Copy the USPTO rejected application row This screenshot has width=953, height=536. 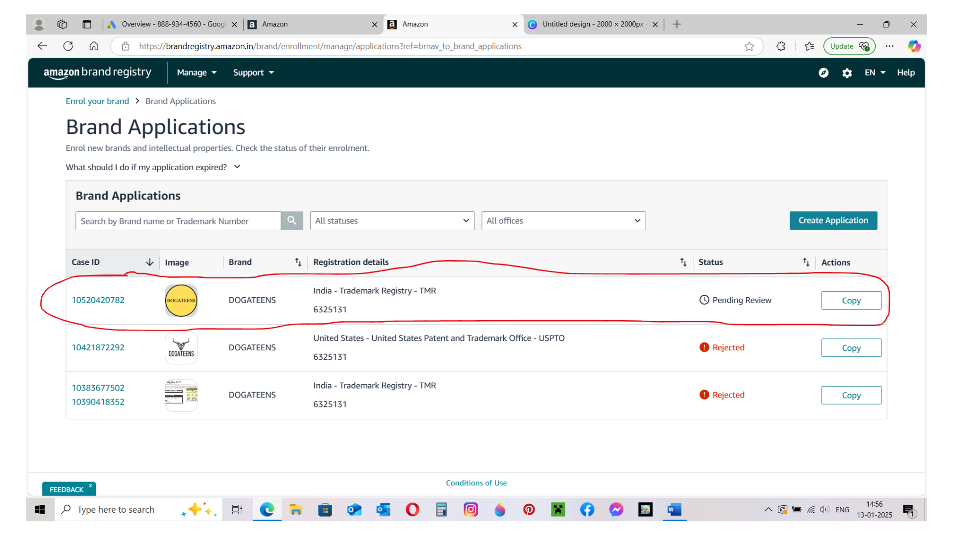[851, 348]
